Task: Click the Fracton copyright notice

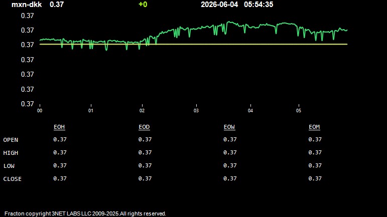Action: tap(85, 213)
